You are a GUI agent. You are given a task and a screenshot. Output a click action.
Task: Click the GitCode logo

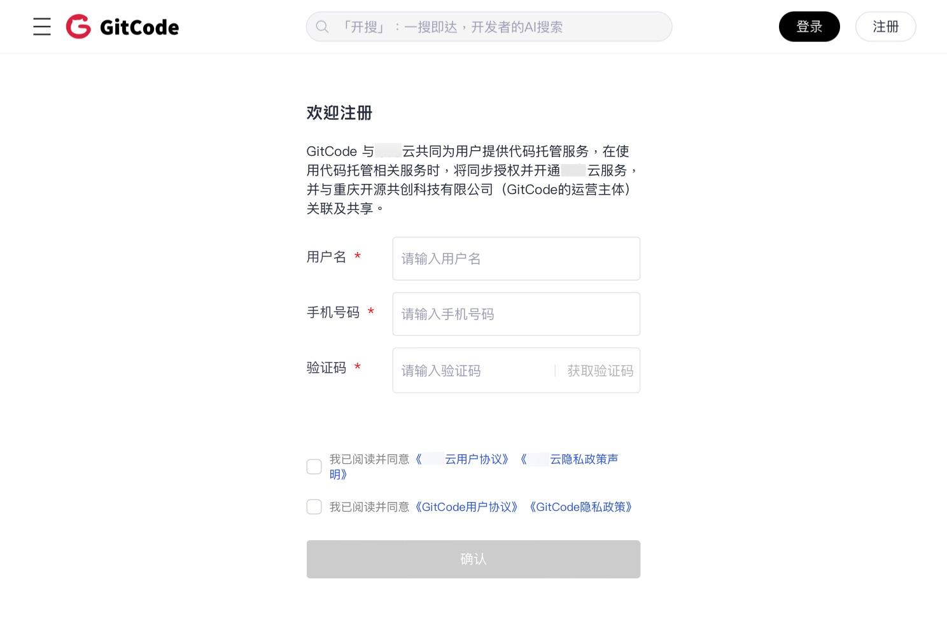[122, 27]
